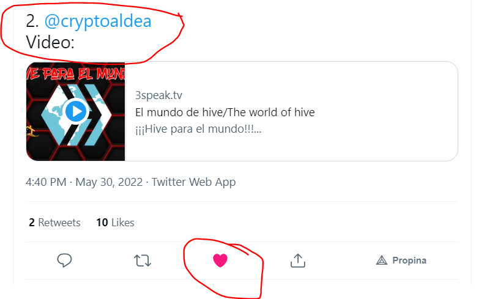Click red 'PARA EL MUN' banner on thumbnail

[x=75, y=74]
